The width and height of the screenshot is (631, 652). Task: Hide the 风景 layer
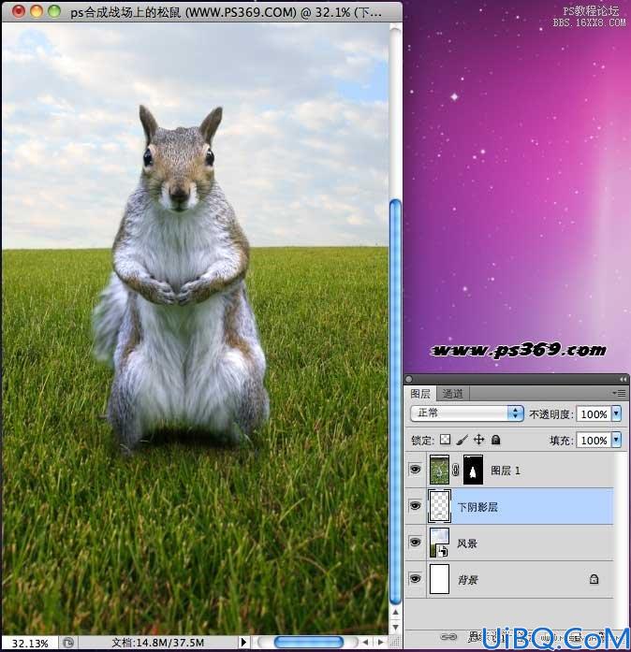(415, 543)
